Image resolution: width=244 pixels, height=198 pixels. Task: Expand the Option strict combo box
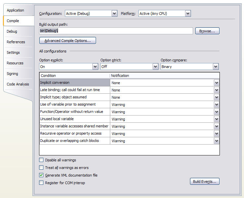pyautogui.click(x=155, y=67)
